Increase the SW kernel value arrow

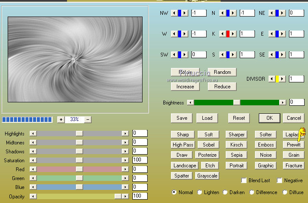click(x=185, y=54)
